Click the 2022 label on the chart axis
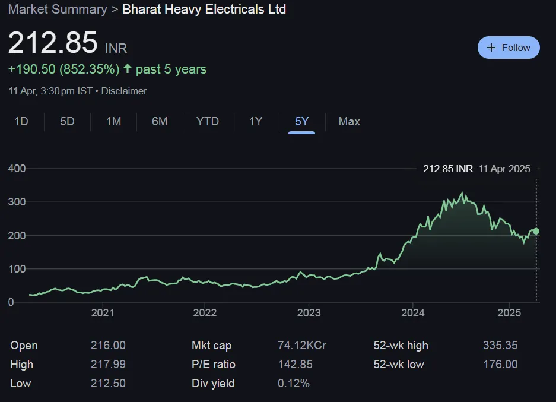556x402 pixels. 205,312
